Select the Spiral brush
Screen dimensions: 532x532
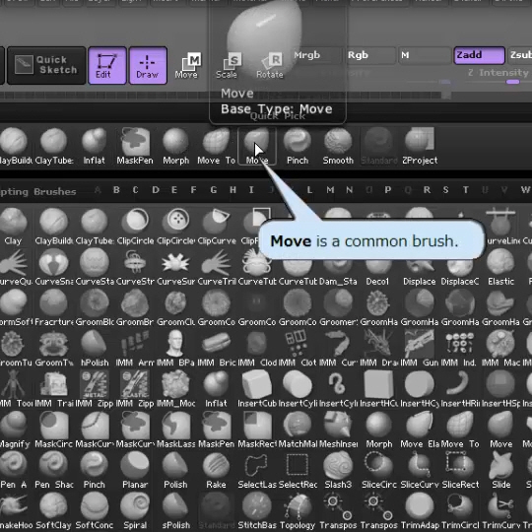click(135, 511)
